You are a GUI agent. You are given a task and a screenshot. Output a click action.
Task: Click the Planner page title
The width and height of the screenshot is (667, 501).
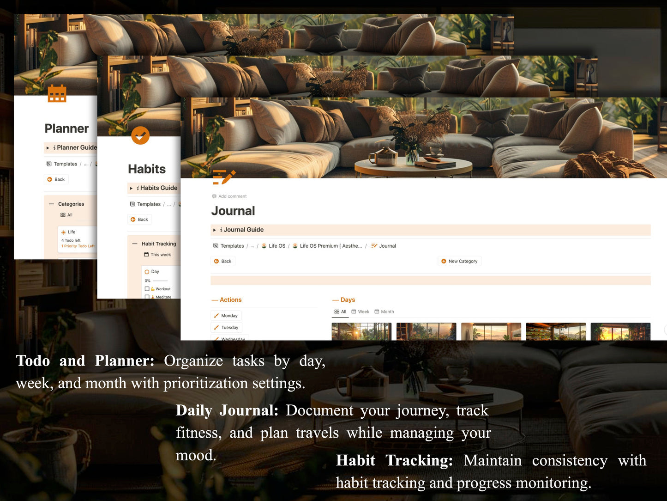(67, 128)
